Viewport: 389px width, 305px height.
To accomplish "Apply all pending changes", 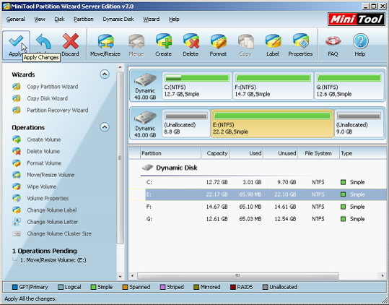I will tap(16, 46).
